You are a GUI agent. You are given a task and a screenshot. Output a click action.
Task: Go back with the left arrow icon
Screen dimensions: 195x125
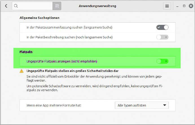(x=6, y=6)
